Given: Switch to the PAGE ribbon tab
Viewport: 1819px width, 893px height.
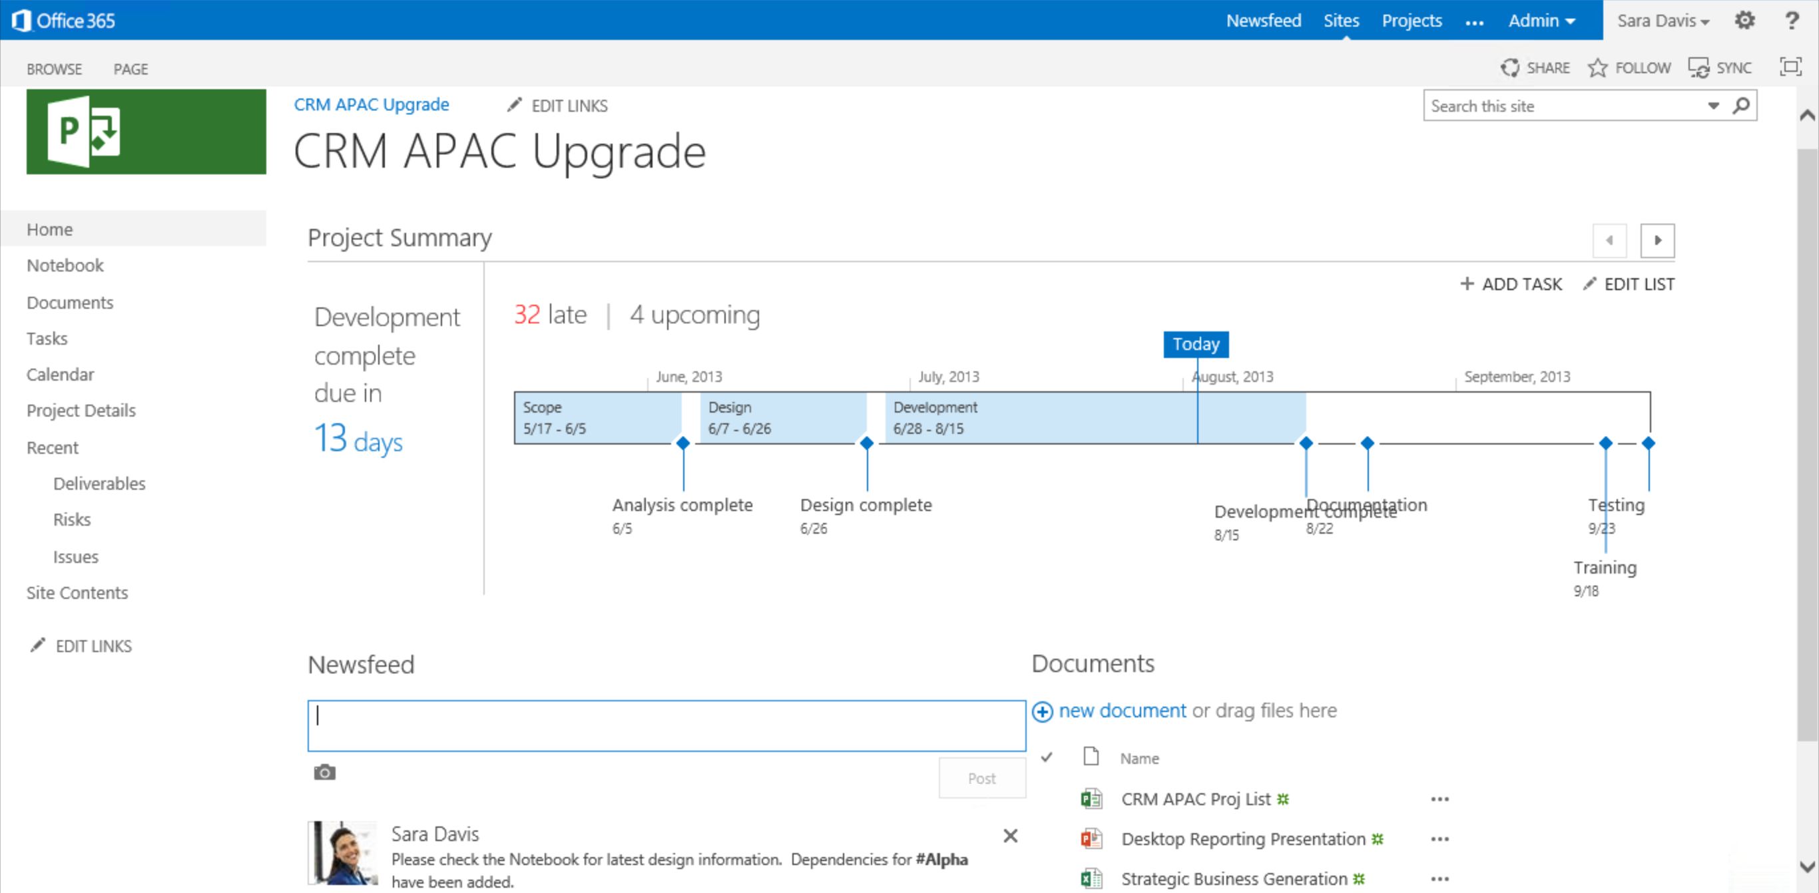Looking at the screenshot, I should [130, 69].
